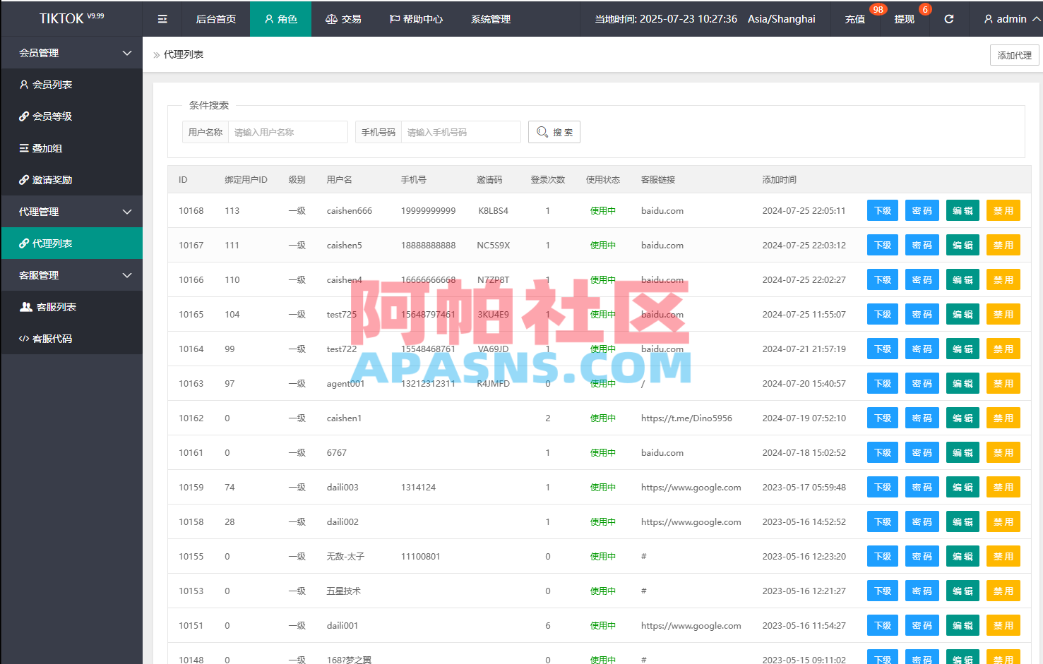Open the admin user dropdown
1043x664 pixels.
coord(1011,19)
